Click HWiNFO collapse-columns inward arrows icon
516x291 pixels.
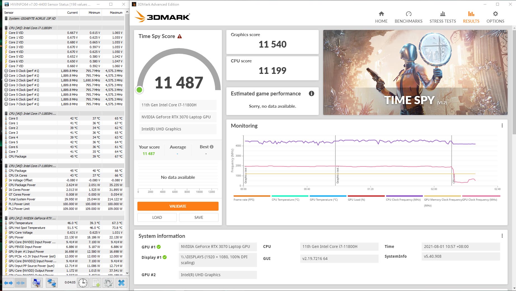coord(20,283)
